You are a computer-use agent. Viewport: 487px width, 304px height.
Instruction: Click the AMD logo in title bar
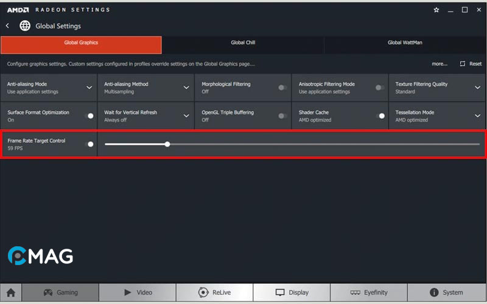tap(18, 10)
